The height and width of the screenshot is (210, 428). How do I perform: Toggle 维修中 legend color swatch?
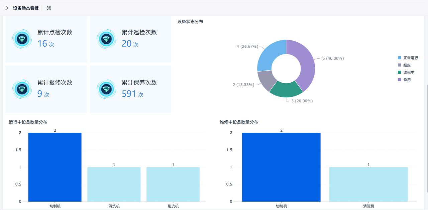[x=399, y=72]
